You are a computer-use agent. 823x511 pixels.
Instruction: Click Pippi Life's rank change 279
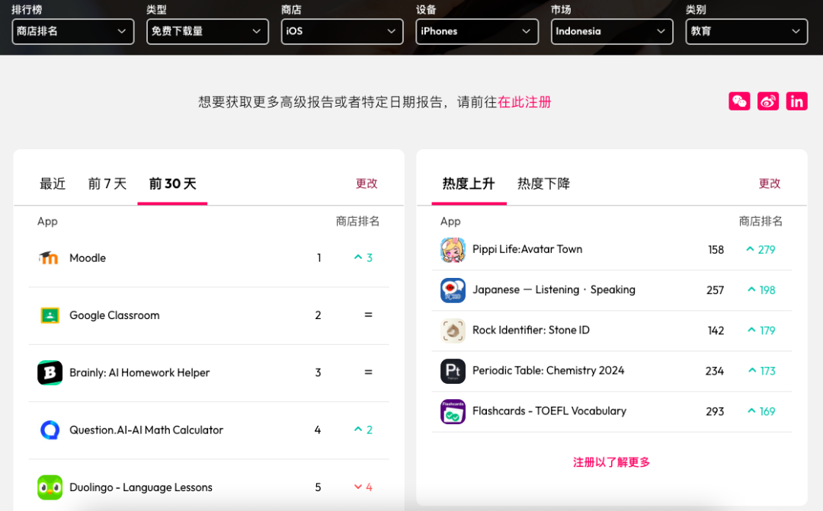[x=761, y=250]
